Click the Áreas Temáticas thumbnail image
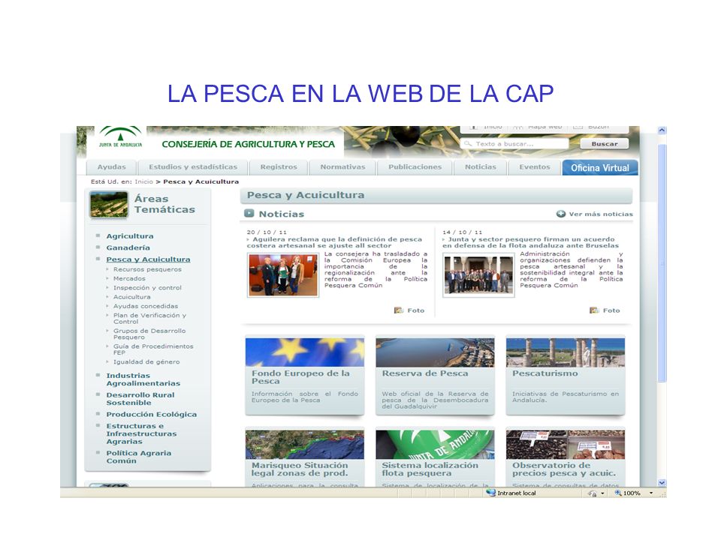721x540 pixels. tap(109, 204)
